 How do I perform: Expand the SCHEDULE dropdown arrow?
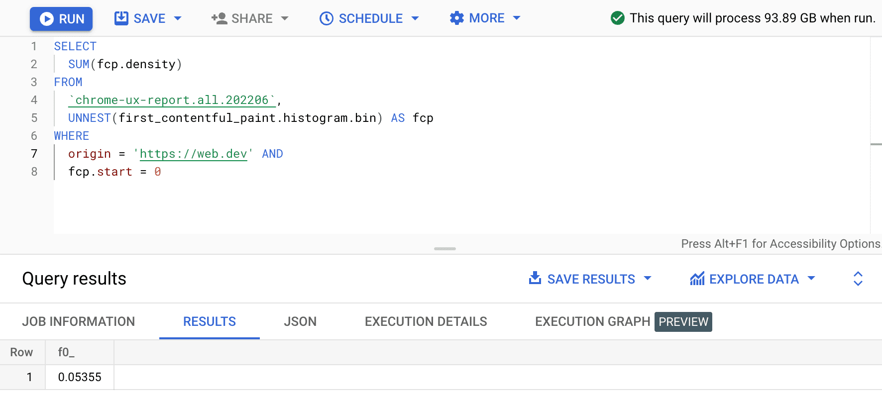415,18
